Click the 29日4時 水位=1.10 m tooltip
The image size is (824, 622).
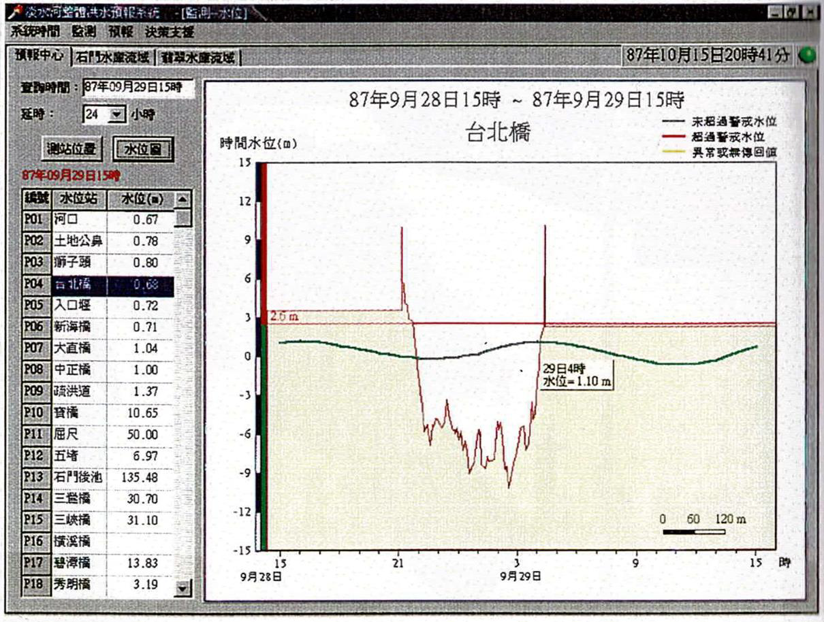pos(577,376)
